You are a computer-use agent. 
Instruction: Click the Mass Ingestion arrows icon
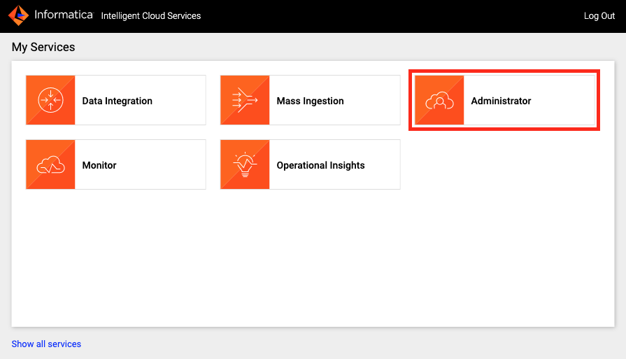point(245,101)
